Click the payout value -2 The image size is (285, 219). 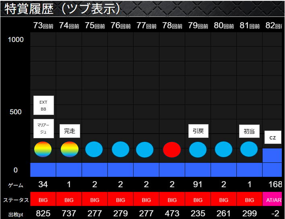click(x=275, y=213)
